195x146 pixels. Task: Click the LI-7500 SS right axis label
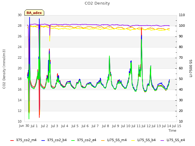tap(191, 68)
